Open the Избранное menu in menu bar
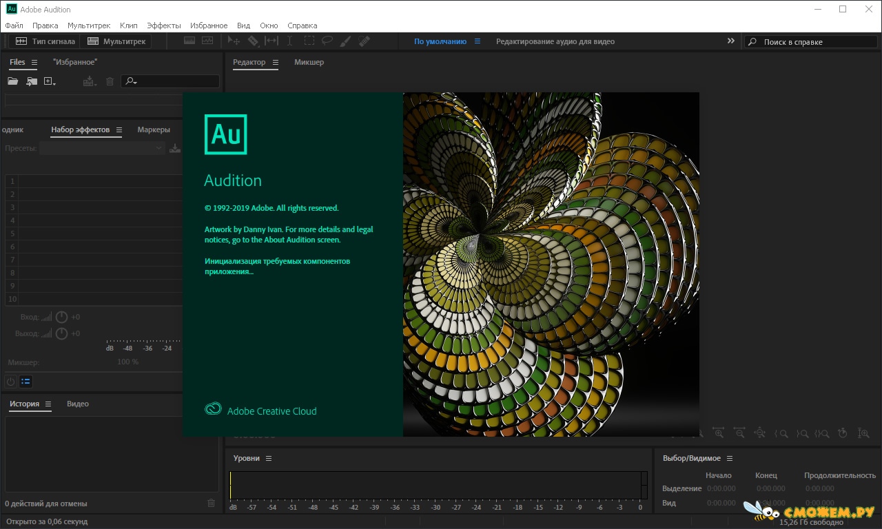 point(209,25)
